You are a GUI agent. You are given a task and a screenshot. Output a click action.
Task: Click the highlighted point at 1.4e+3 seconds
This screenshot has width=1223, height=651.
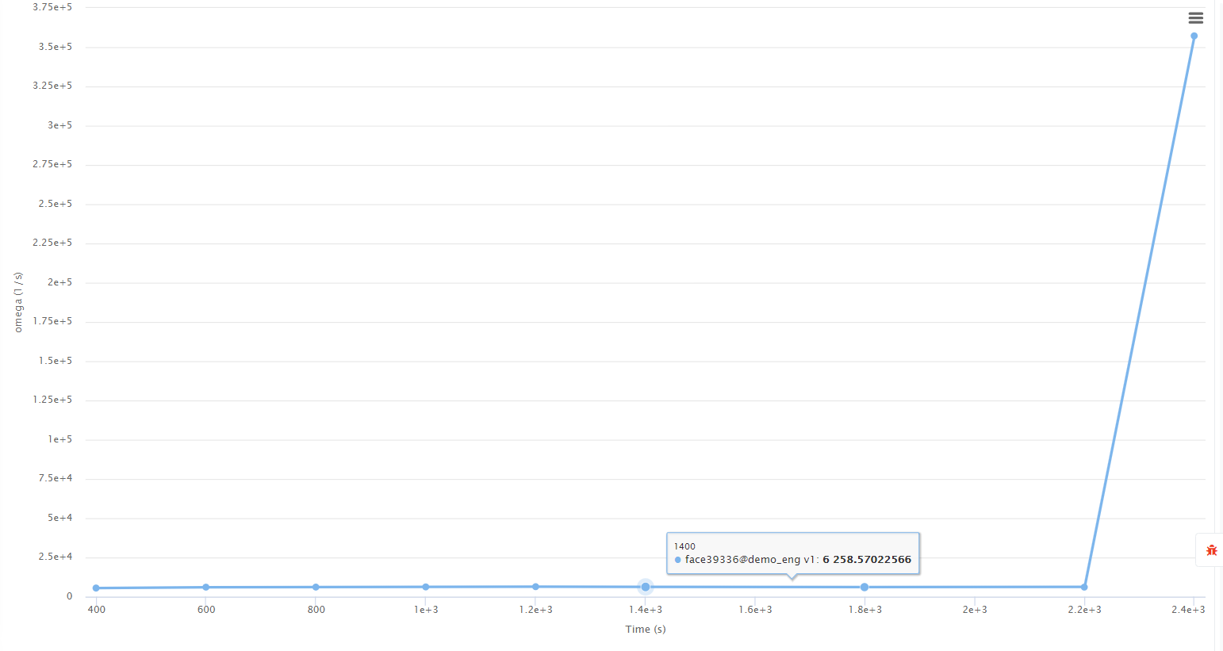[x=646, y=587]
